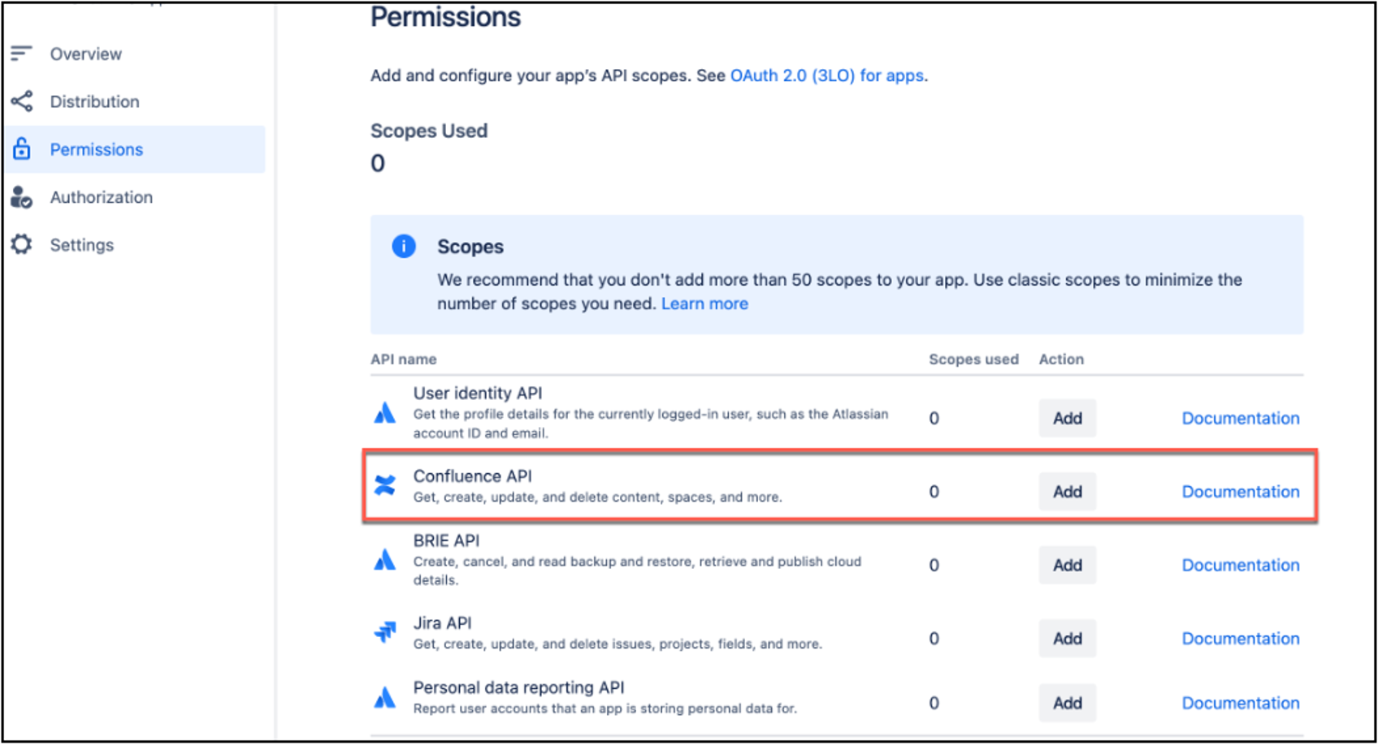Click the Overview sidebar icon
This screenshot has width=1378, height=745.
[x=21, y=54]
